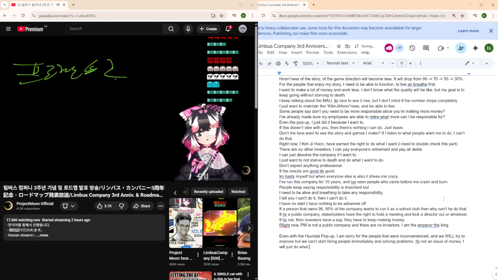Move the document to a folder
Screen dimensions: 498x280
347,46
